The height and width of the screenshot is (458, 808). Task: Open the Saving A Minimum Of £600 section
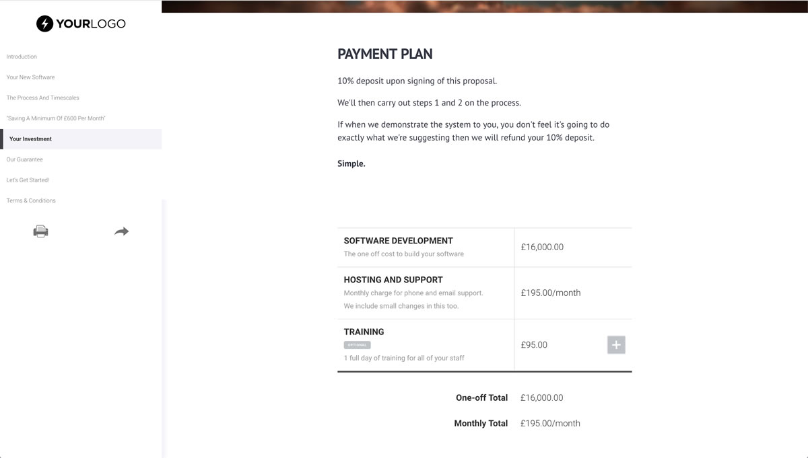56,118
